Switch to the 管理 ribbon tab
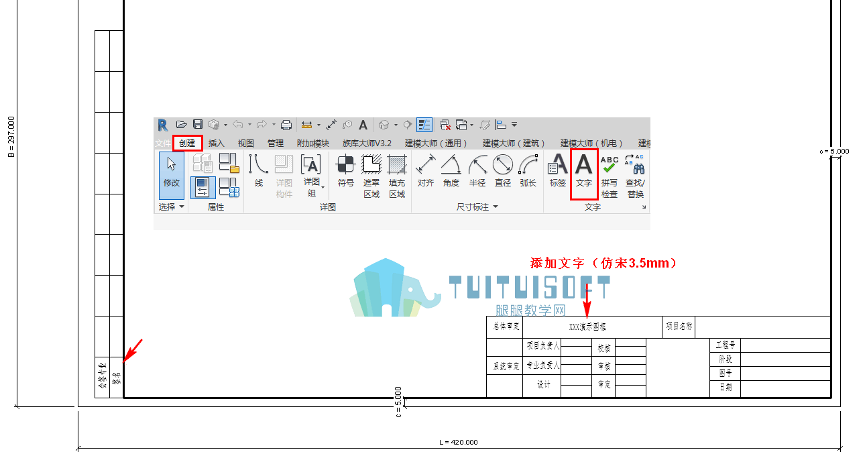867x458 pixels. [x=276, y=144]
